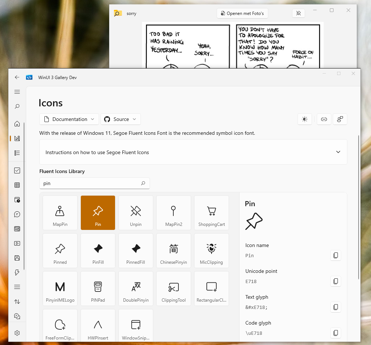Select the Unpin icon
Image resolution: width=371 pixels, height=345 pixels.
pyautogui.click(x=135, y=213)
